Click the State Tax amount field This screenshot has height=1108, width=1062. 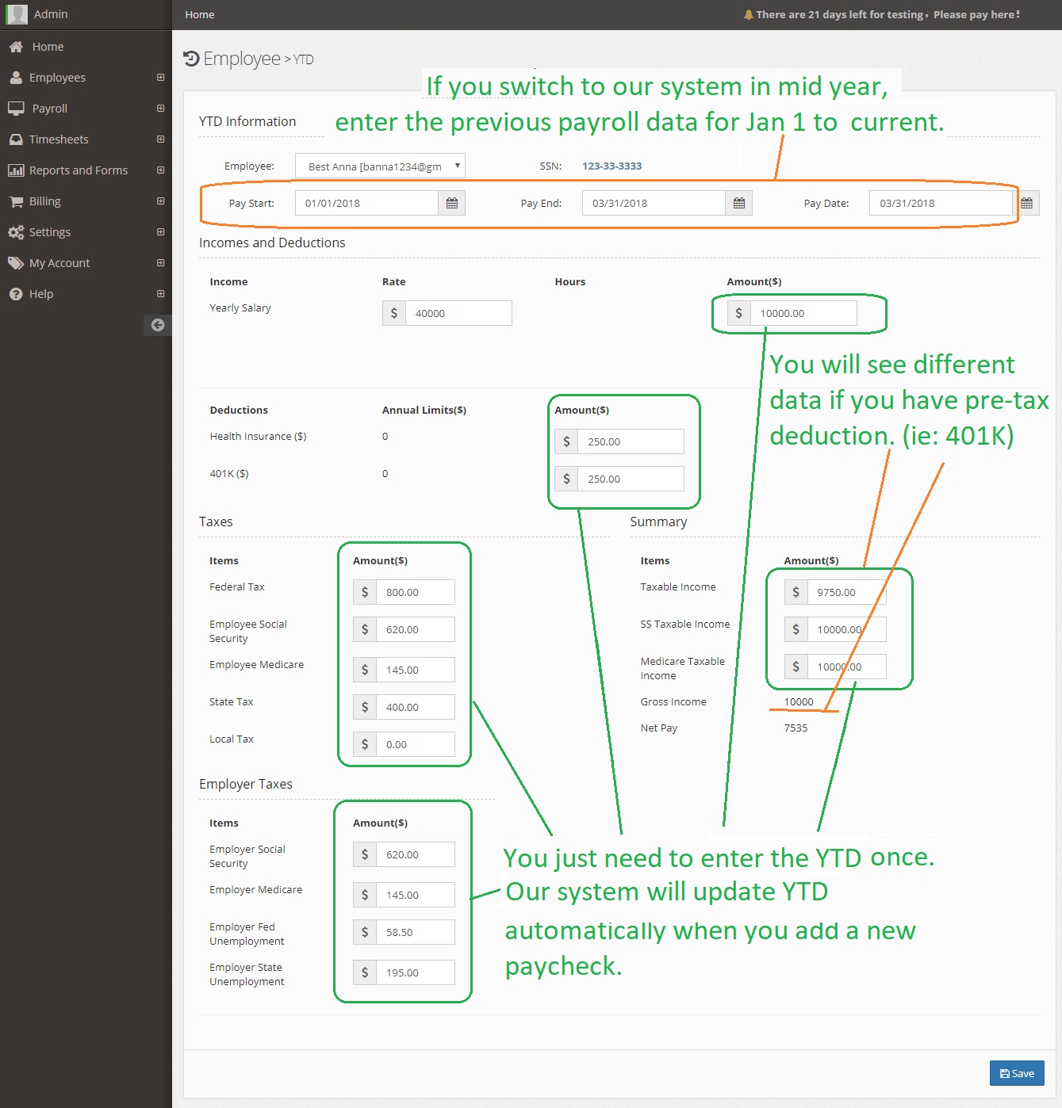[x=416, y=707]
